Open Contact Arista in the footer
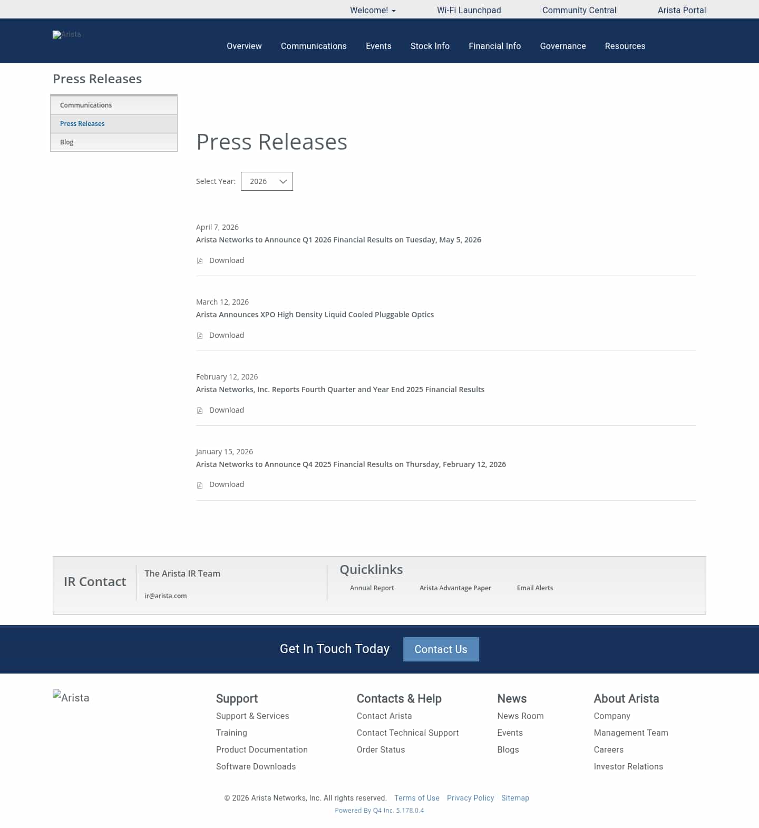The height and width of the screenshot is (828, 759). point(384,716)
